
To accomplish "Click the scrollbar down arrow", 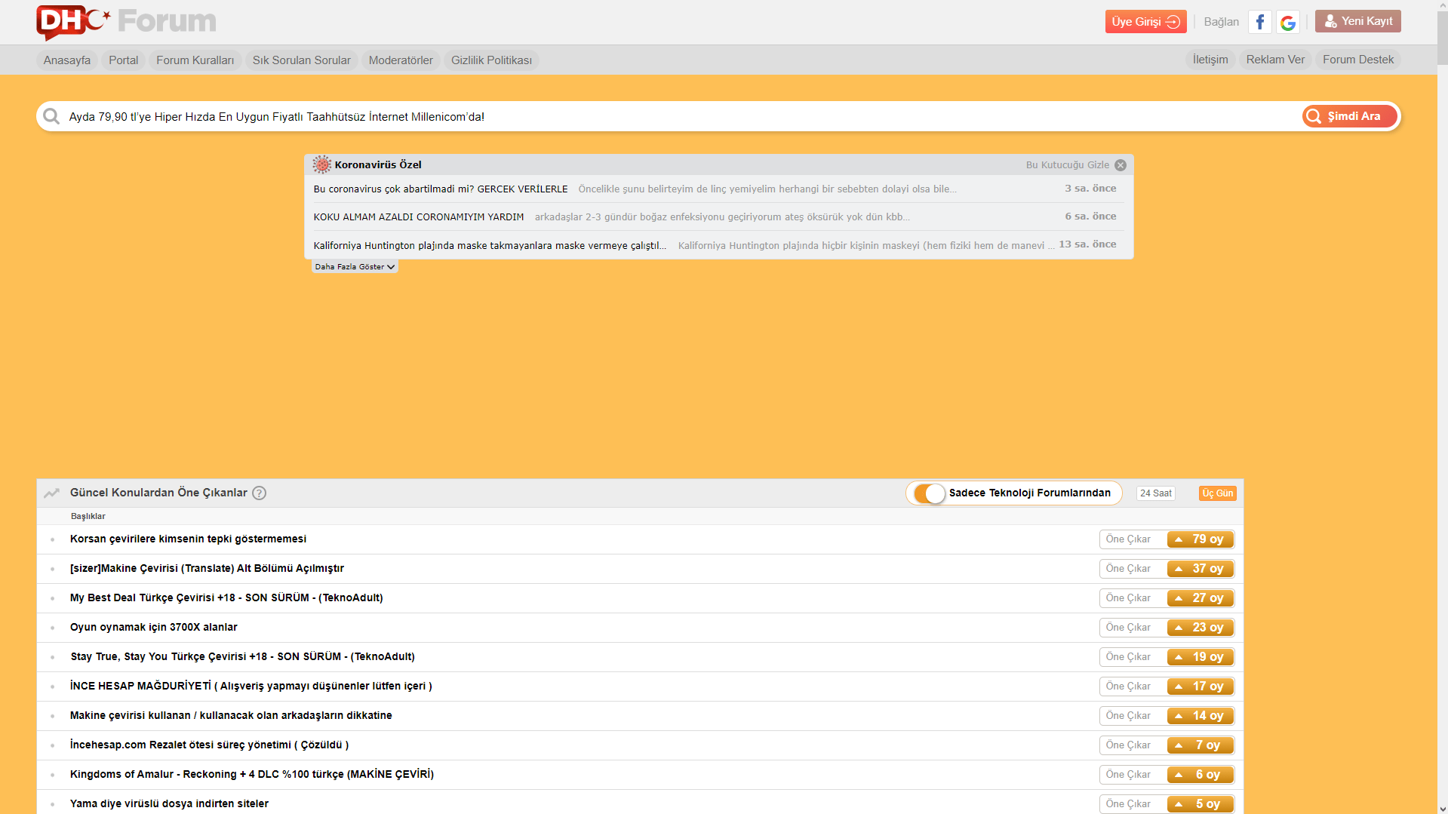I will coord(1442,808).
